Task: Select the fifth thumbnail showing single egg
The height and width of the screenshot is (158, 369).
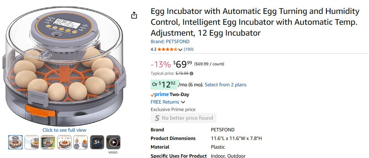Action: click(x=81, y=142)
